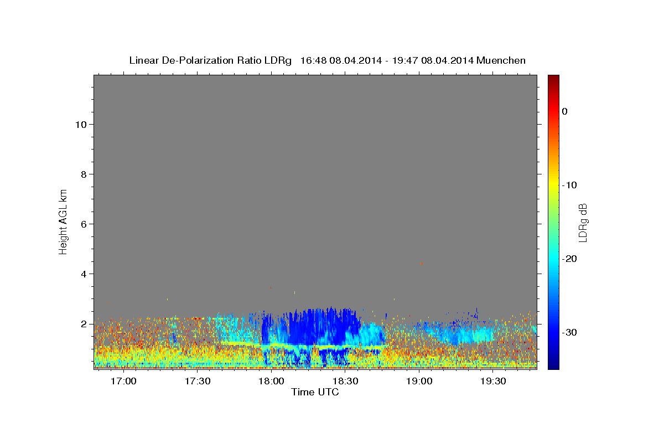
Task: Click the '17:30' time tick label
Action: coord(198,381)
